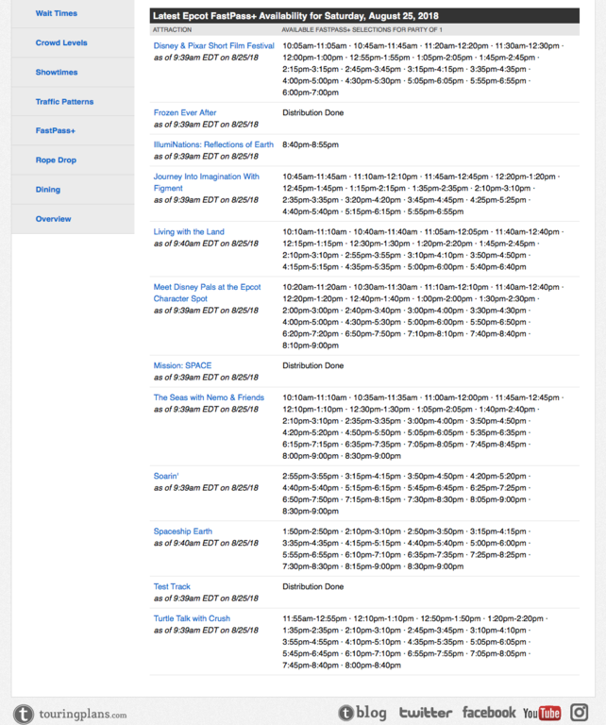The image size is (606, 725).
Task: Select Wait Times in sidebar
Action: pos(57,13)
